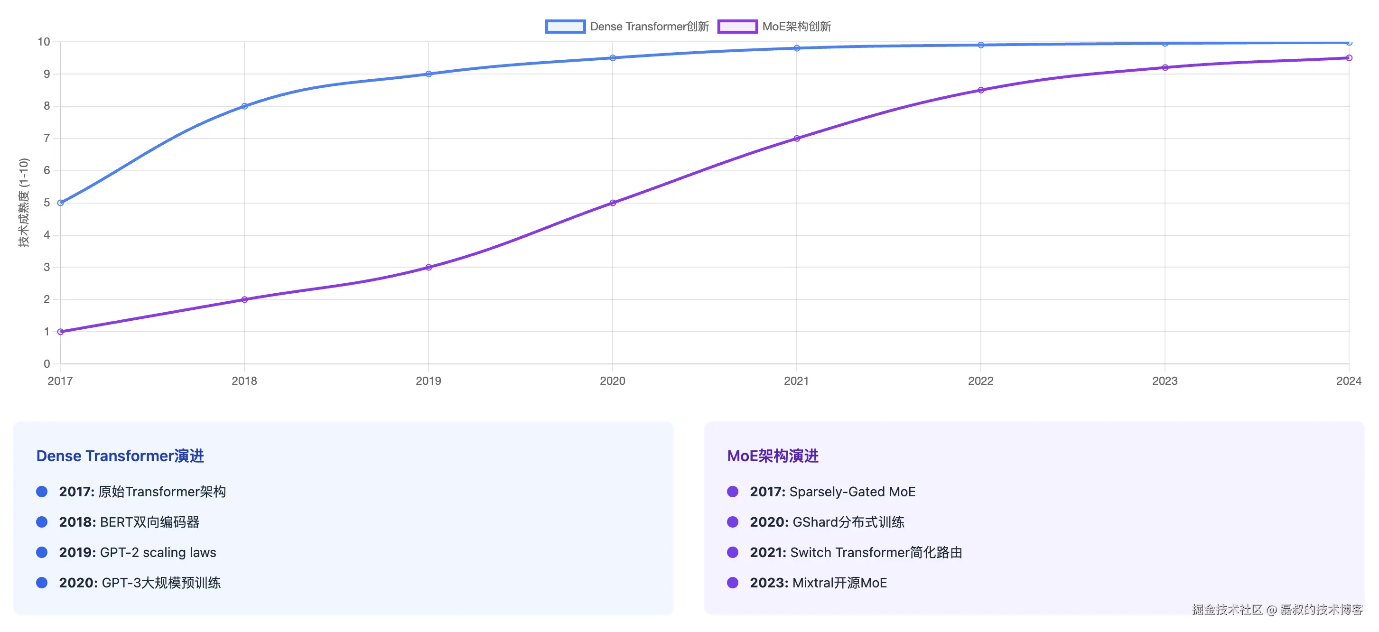Click MoE 2019 data point at value 3
The image size is (1379, 632).
(428, 267)
